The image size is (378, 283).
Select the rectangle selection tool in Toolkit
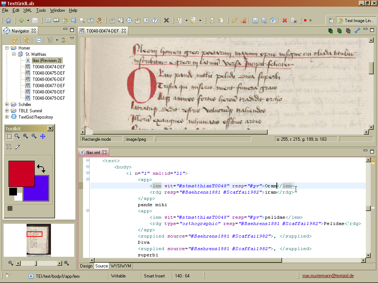pos(9,136)
